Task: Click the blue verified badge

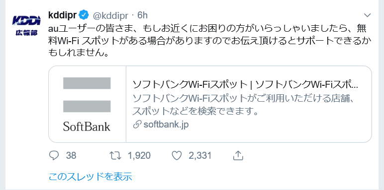Action: point(84,15)
